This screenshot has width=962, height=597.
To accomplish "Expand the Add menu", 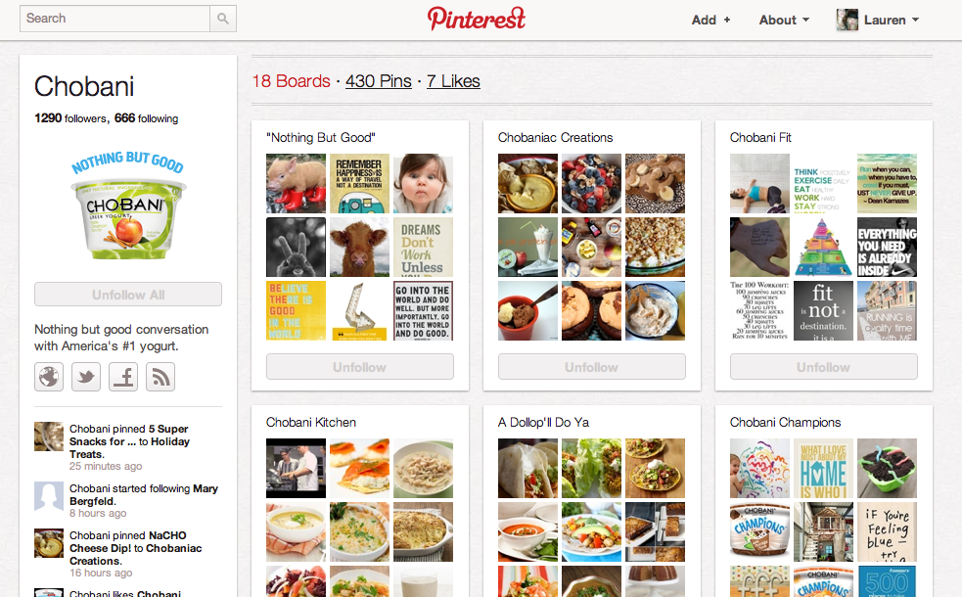I will [x=710, y=20].
